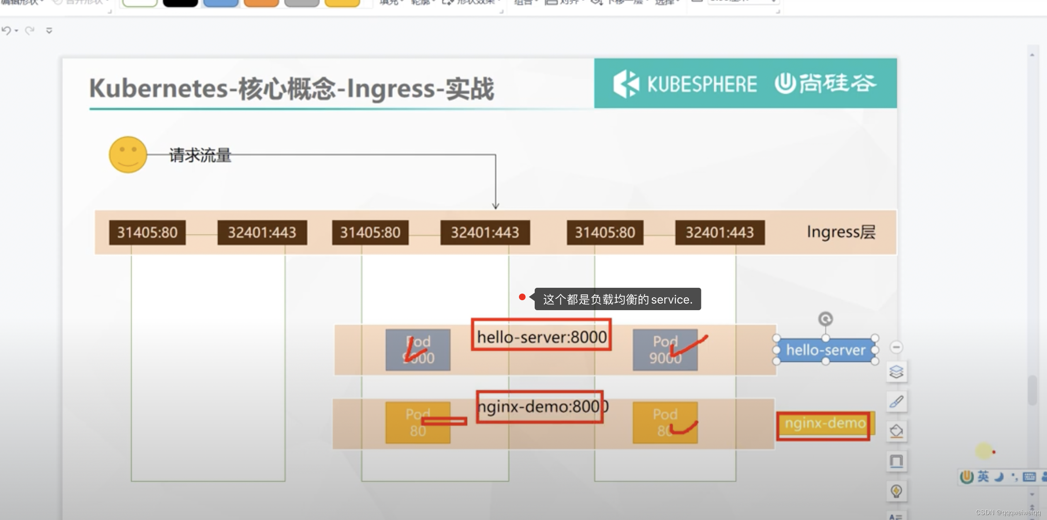This screenshot has width=1047, height=520.
Task: Open the IME soft keyboard icon
Action: pyautogui.click(x=1029, y=477)
